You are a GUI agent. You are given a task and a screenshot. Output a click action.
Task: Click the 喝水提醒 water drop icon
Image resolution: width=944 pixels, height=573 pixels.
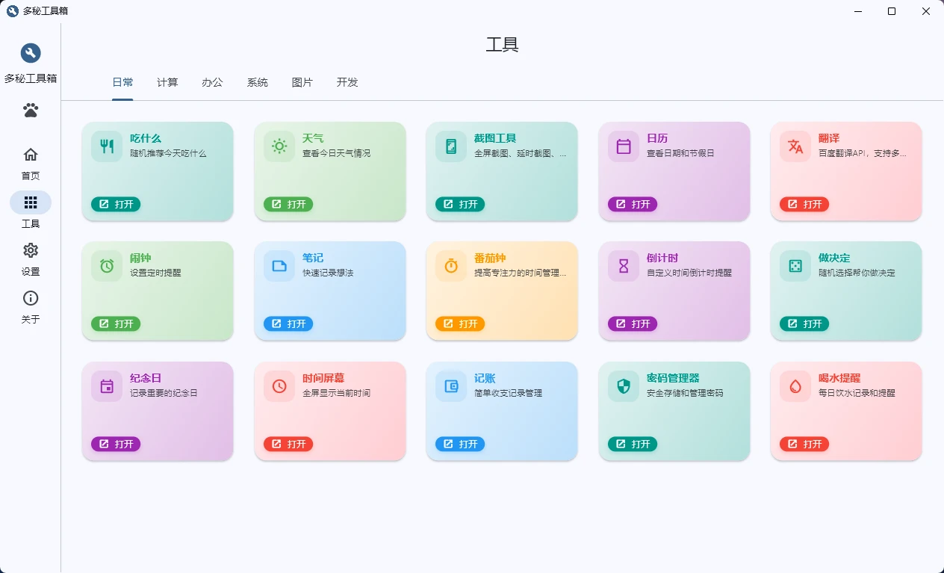point(795,385)
